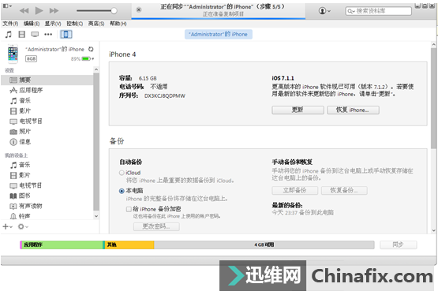Click the 恢复 iPhone... button

353,110
